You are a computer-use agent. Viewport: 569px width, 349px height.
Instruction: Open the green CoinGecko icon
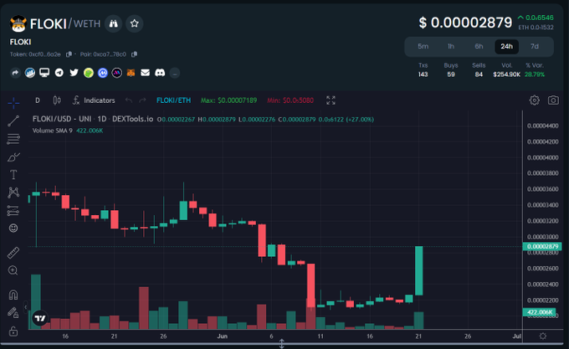click(x=89, y=73)
